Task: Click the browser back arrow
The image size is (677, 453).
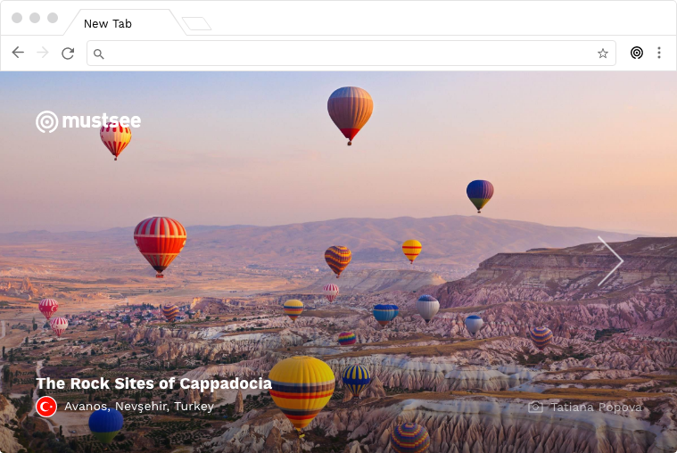Action: coord(18,54)
